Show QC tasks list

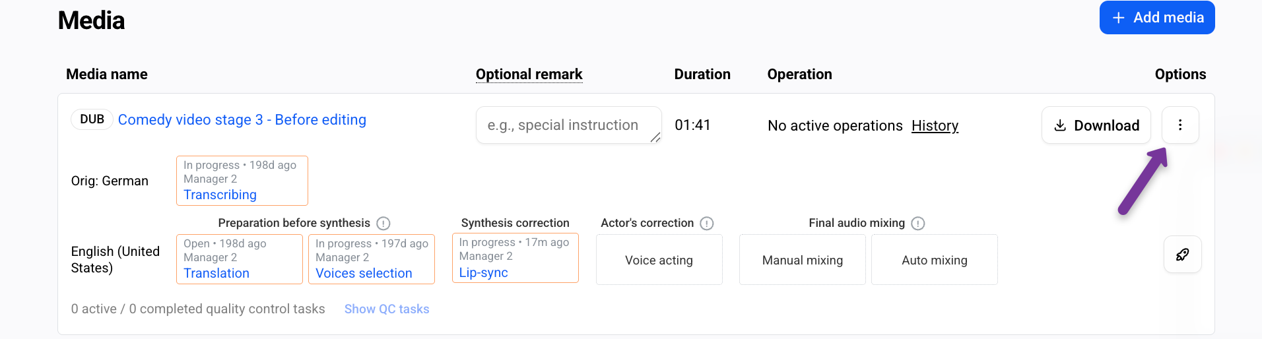click(387, 309)
